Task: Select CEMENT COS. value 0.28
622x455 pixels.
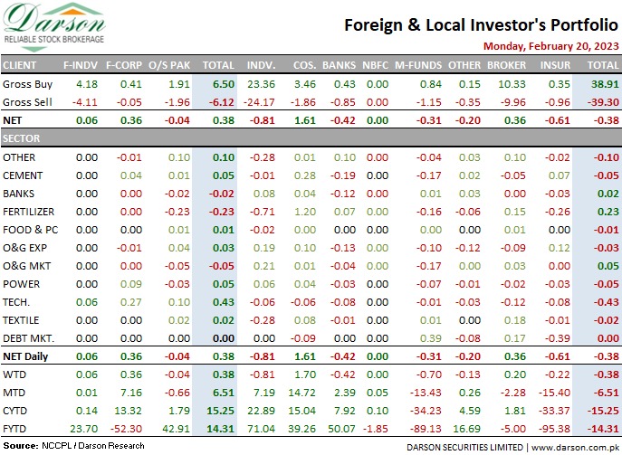Action: click(305, 175)
